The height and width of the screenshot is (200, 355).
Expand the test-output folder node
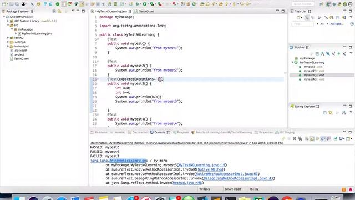(x=8, y=46)
